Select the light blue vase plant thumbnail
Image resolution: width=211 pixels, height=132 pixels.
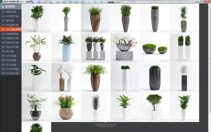66,48
